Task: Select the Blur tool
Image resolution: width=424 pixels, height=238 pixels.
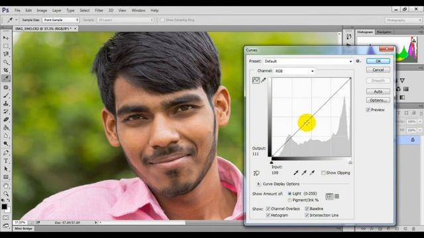Action: (x=6, y=136)
